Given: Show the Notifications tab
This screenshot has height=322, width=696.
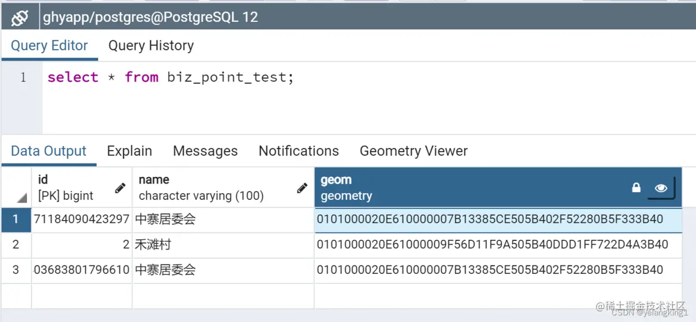Looking at the screenshot, I should (x=299, y=151).
